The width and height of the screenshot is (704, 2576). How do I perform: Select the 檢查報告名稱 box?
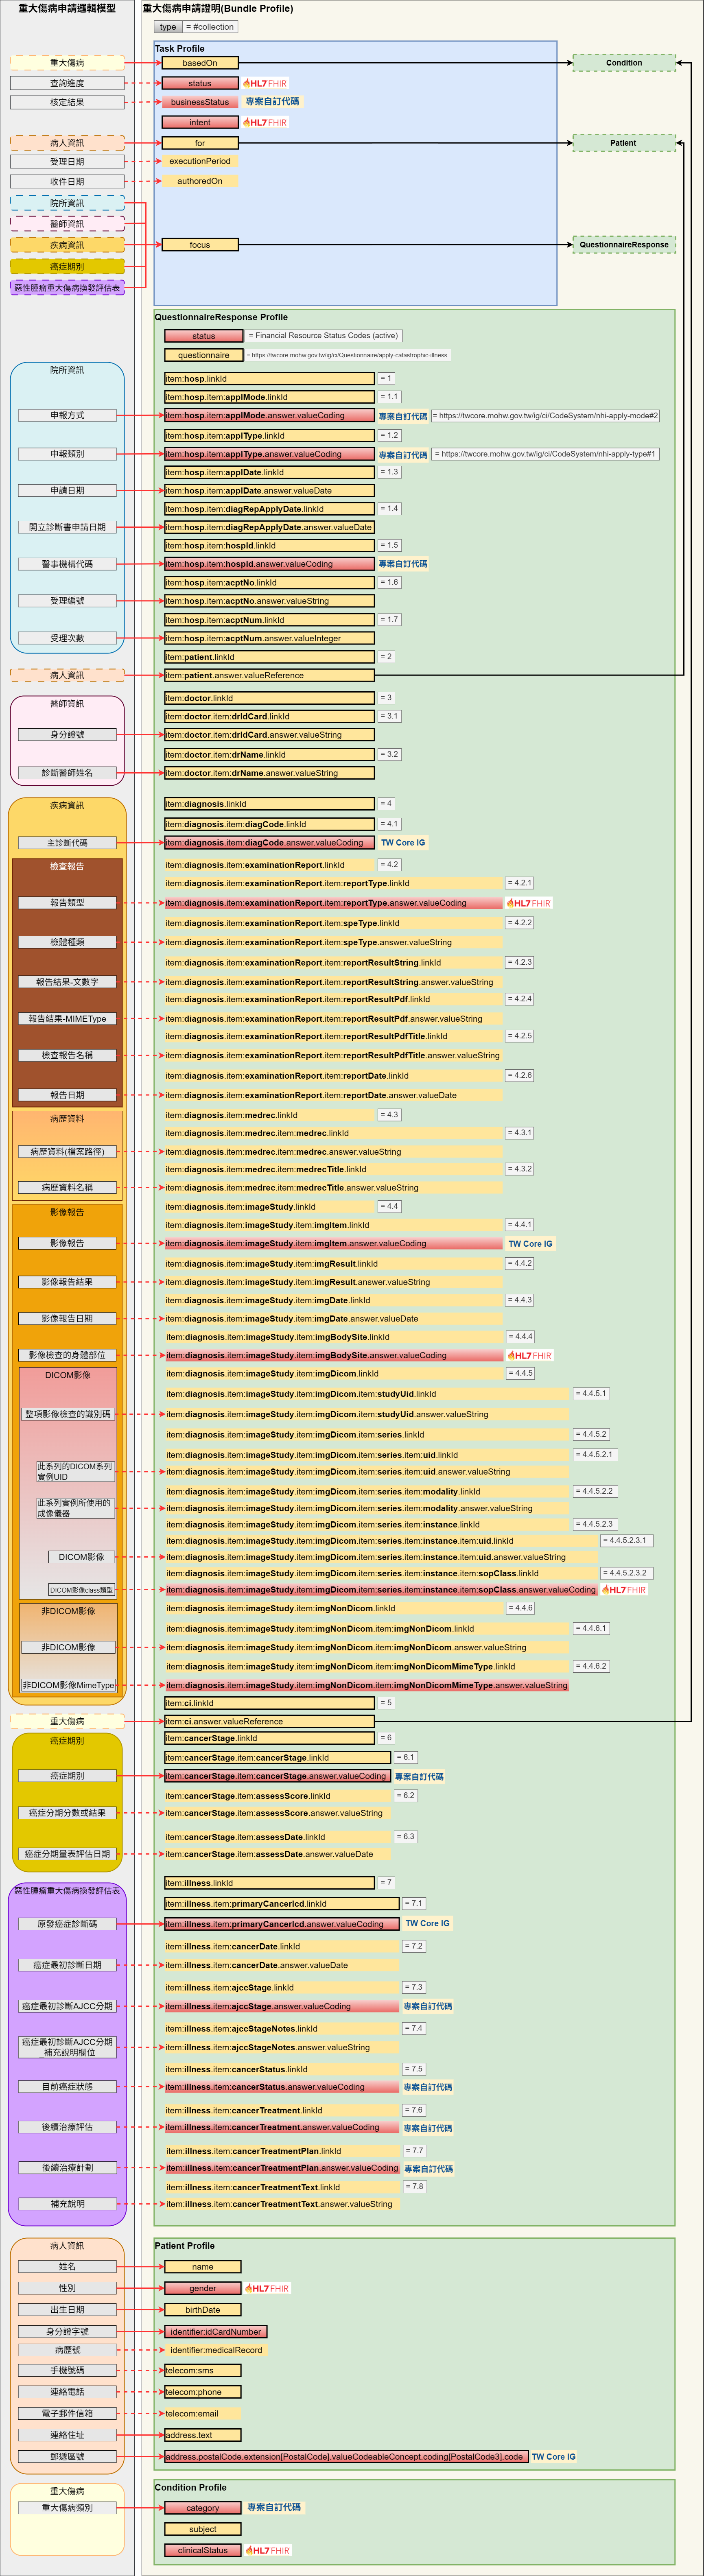pos(67,1055)
